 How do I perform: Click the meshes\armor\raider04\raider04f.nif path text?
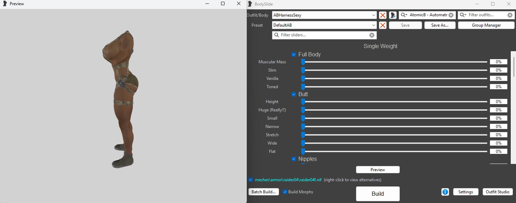click(288, 180)
